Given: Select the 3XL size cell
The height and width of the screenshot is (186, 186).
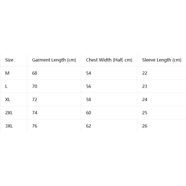Looking at the screenshot, I should [x=9, y=126].
